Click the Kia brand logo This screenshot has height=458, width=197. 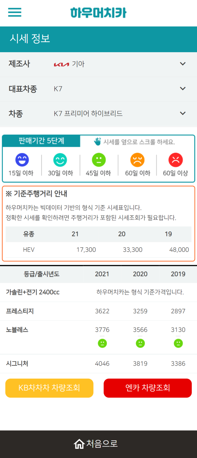coord(62,64)
